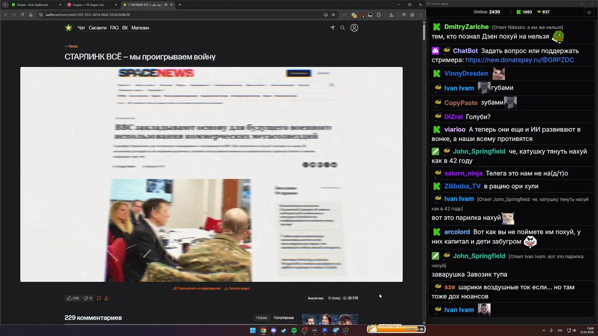Open browser downloads icon

click(x=391, y=14)
